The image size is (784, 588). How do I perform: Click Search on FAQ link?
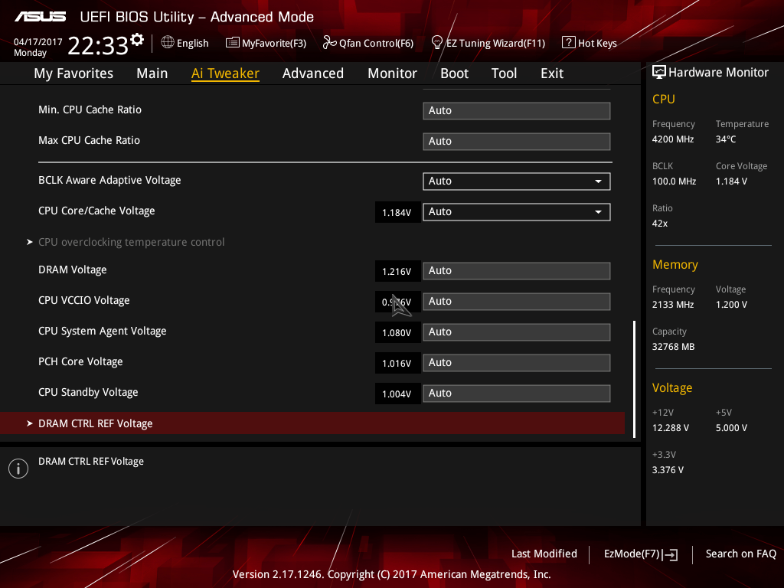[x=741, y=554]
